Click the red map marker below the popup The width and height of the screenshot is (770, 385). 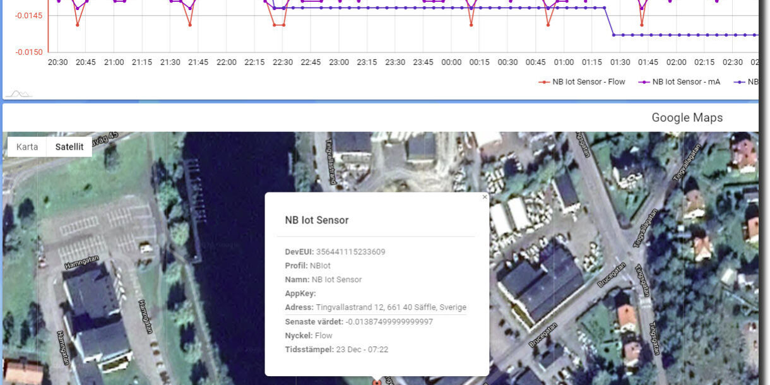tap(377, 381)
